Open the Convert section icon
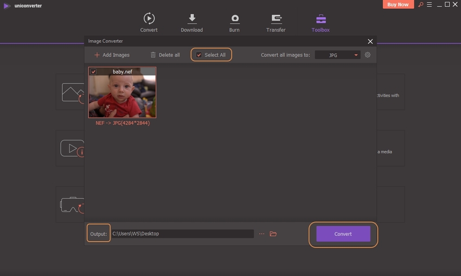 click(149, 19)
